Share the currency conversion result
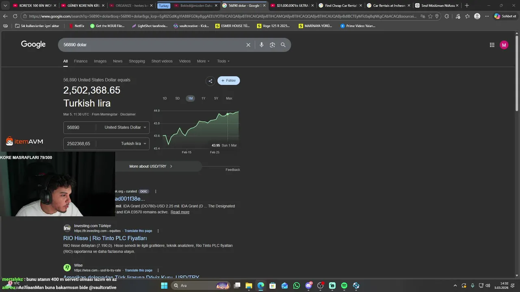 click(210, 81)
